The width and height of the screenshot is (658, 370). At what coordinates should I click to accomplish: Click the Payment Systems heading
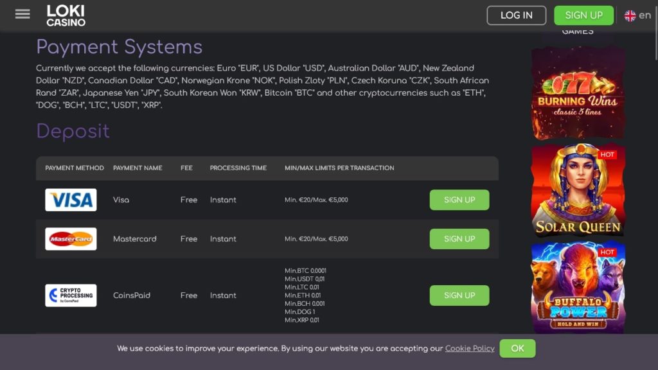coord(119,46)
